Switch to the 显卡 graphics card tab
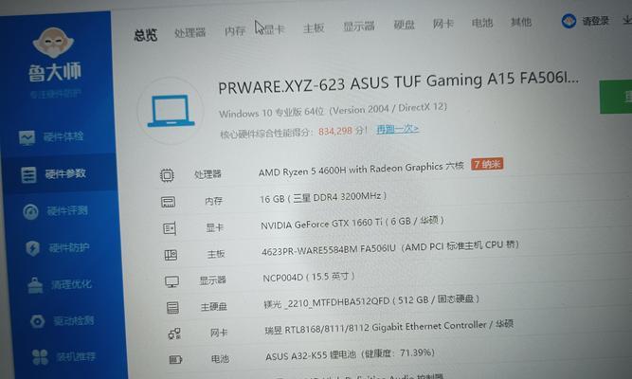Screen dimensions: 632x379 click(274, 29)
